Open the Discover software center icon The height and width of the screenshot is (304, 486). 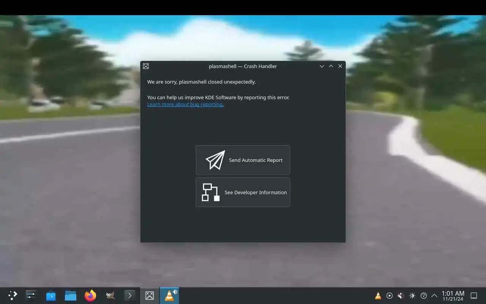[51, 295]
